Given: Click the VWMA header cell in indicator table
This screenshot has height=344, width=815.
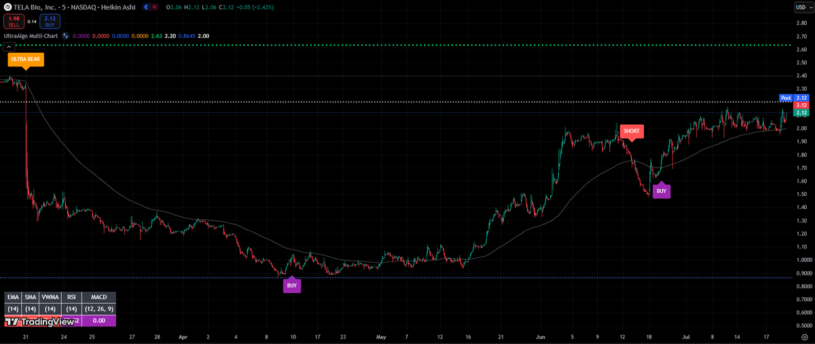Looking at the screenshot, I should (50, 297).
